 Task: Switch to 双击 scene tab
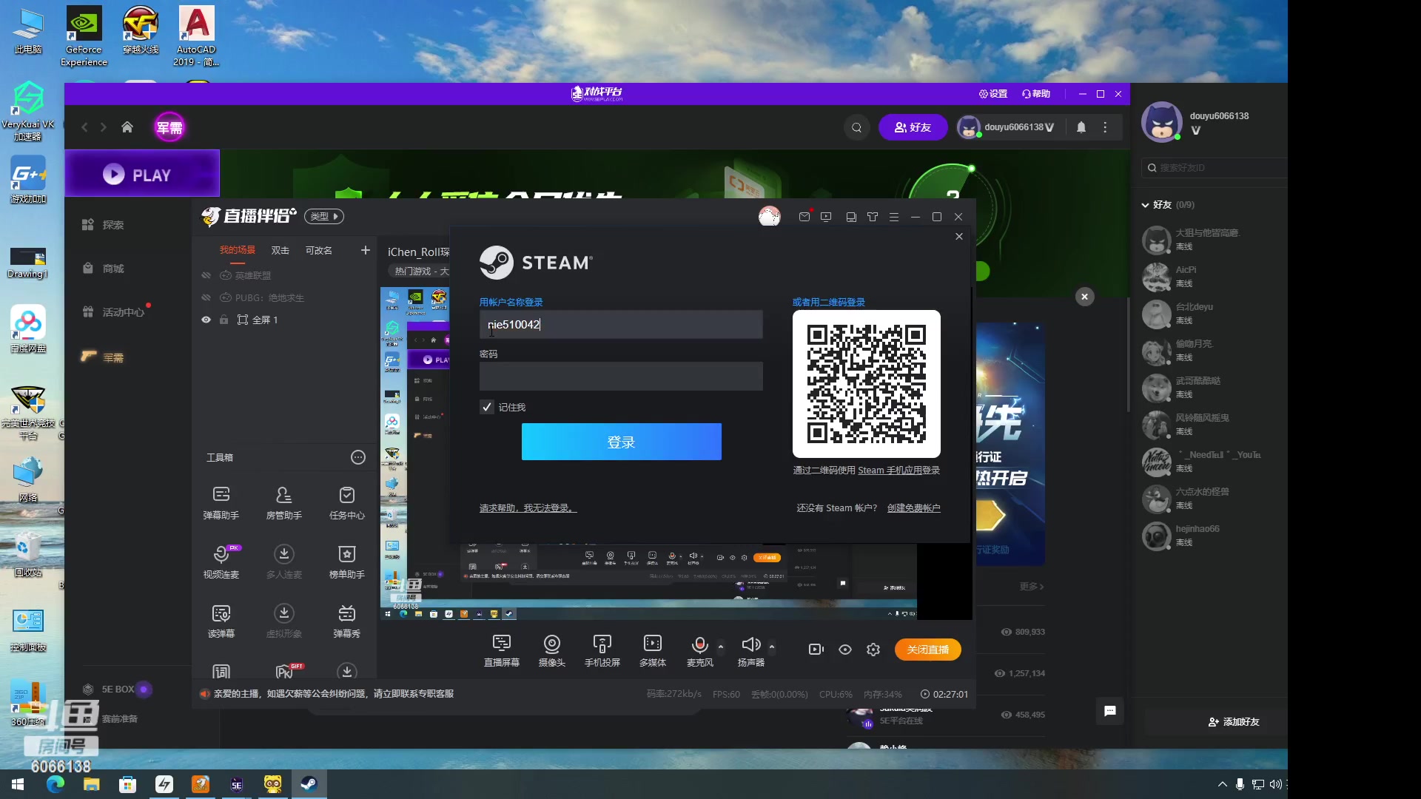point(280,250)
